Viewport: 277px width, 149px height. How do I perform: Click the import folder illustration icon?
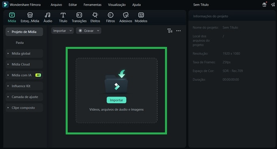(116, 82)
